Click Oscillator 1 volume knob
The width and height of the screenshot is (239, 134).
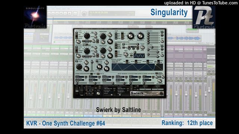[x=110, y=41]
